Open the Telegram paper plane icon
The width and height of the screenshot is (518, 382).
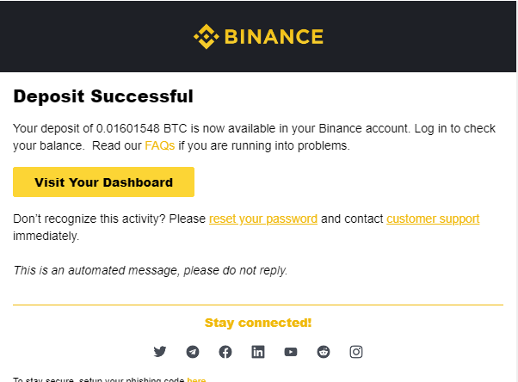(x=193, y=352)
